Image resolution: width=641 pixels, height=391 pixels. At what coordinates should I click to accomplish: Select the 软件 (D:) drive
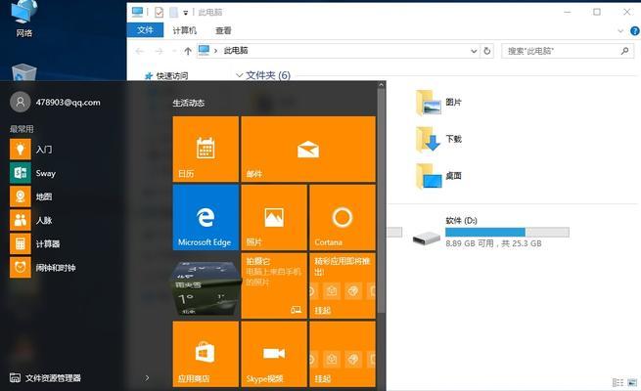click(490, 233)
